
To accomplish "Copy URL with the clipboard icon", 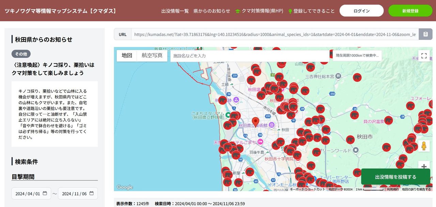I will 425,34.
